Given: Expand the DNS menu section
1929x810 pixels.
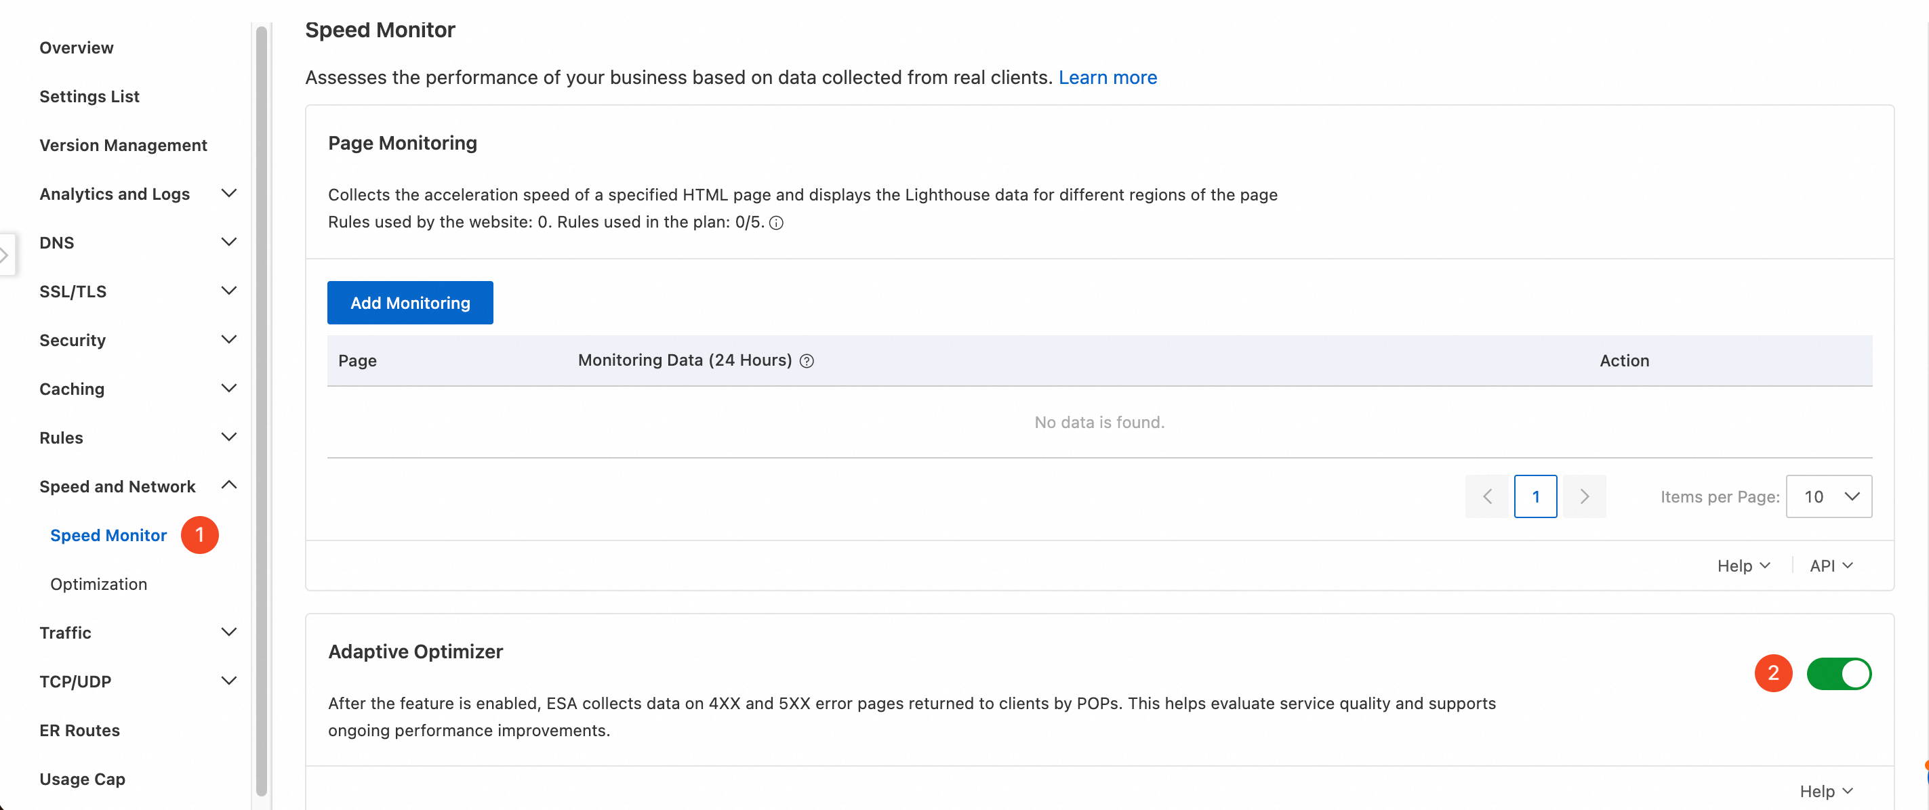Looking at the screenshot, I should point(229,242).
